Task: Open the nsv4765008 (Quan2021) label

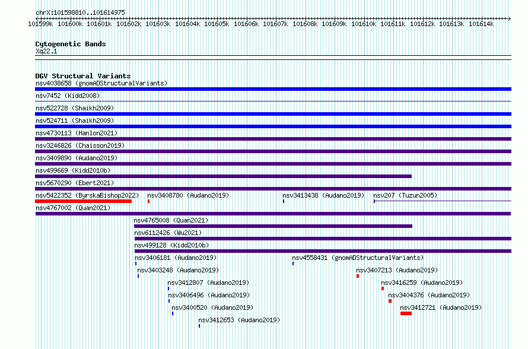Action: [171, 220]
